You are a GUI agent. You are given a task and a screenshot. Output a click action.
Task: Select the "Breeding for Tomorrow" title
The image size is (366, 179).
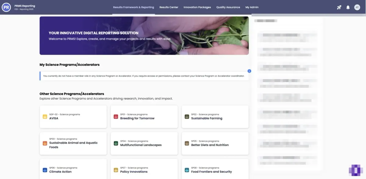point(137,118)
